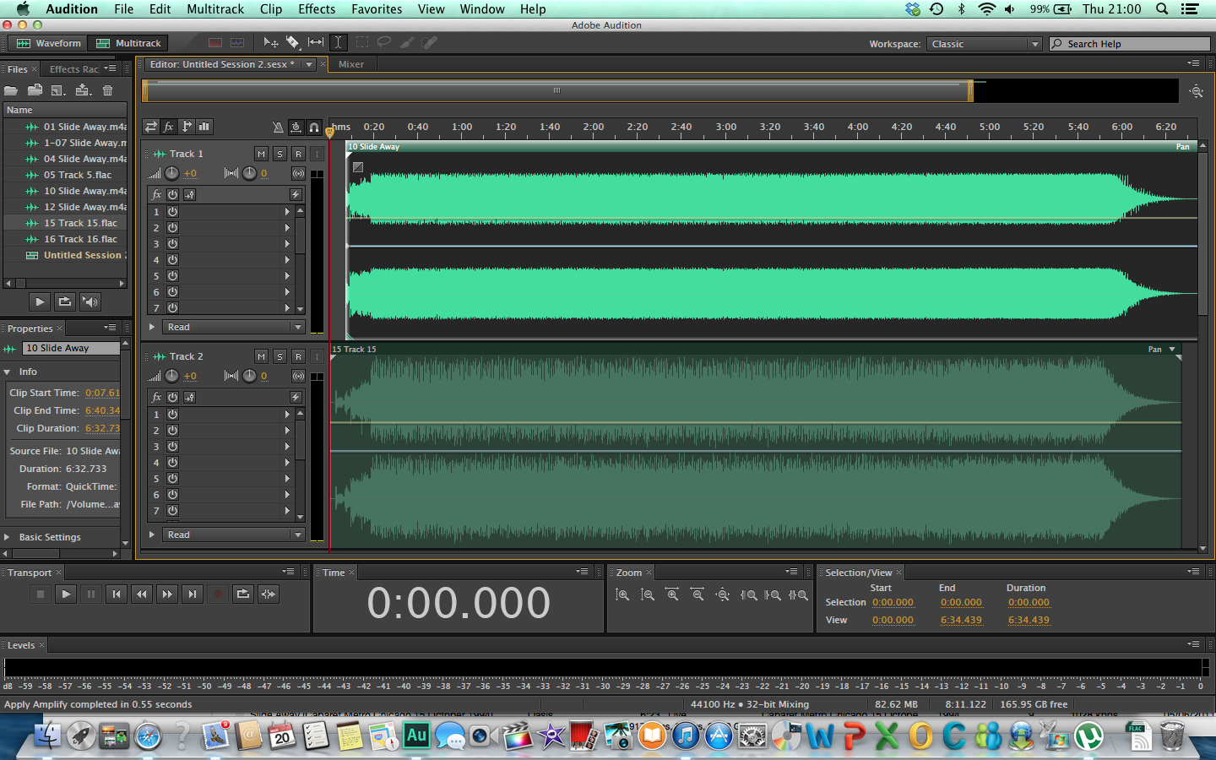Switch to Waveform view button
Screen dimensions: 1216x760
click(x=49, y=43)
